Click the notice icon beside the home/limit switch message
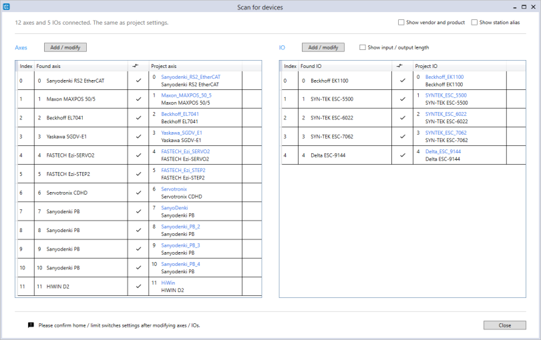This screenshot has width=541, height=340. 31,325
